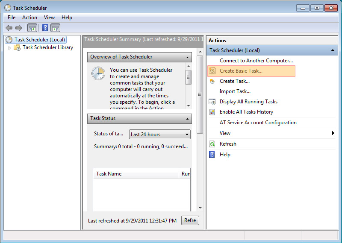The height and width of the screenshot is (243, 342).
Task: Open the Help menu
Action: pyautogui.click(x=67, y=18)
